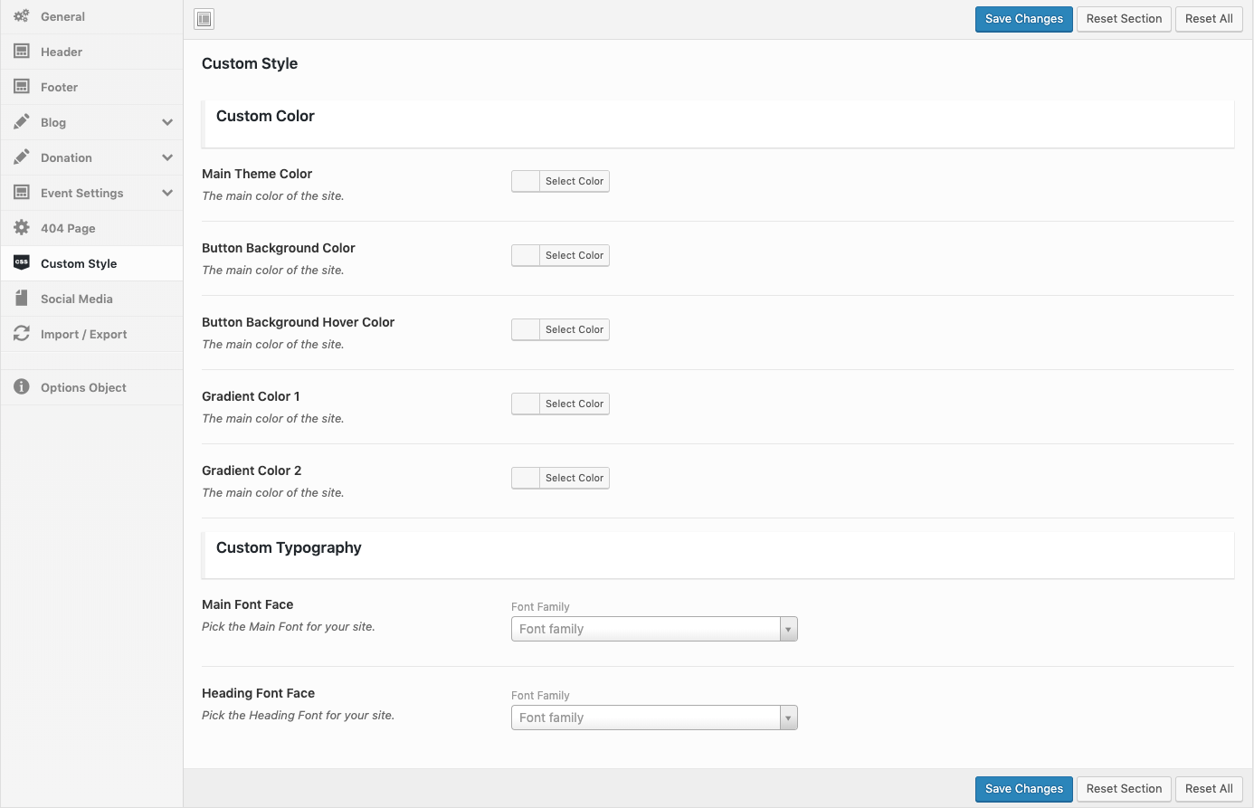Click the Custom Typography section heading
The height and width of the screenshot is (808, 1254).
click(x=289, y=547)
